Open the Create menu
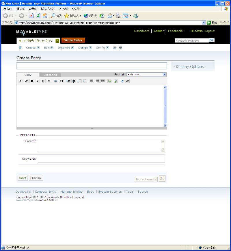Image resolution: width=231 pixels, height=251 pixels. 31,48
